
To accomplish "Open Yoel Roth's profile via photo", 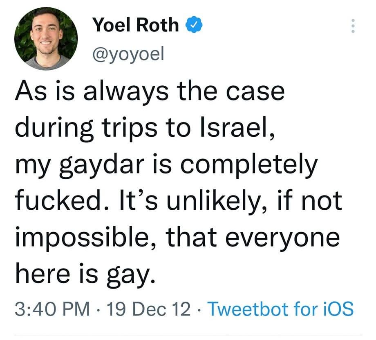I will coord(46,38).
